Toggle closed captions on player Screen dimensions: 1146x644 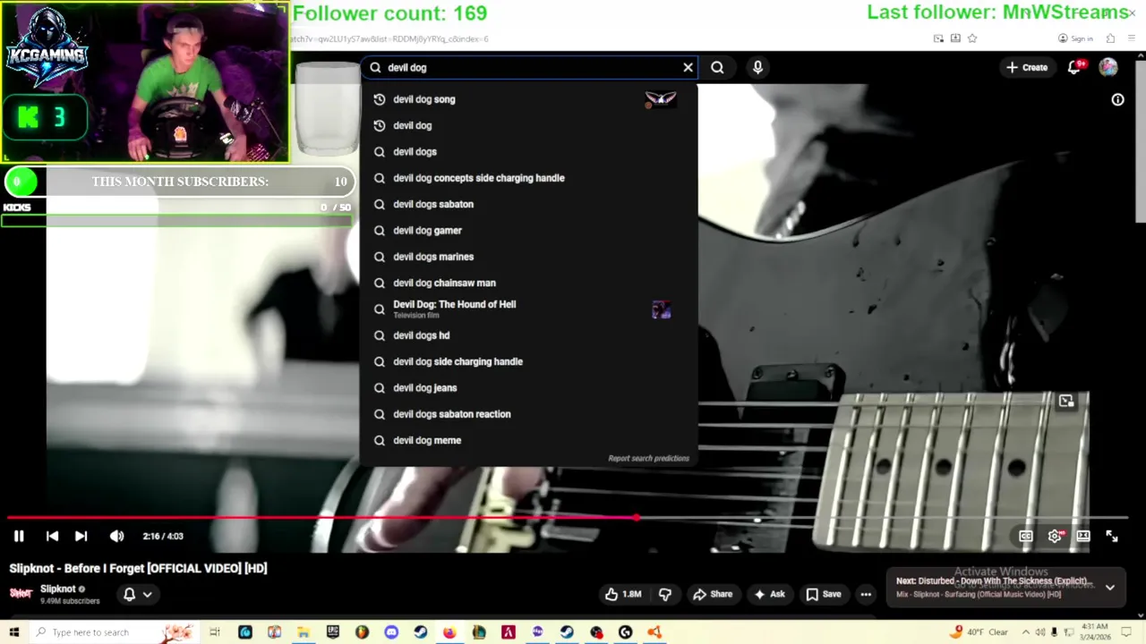point(1026,536)
